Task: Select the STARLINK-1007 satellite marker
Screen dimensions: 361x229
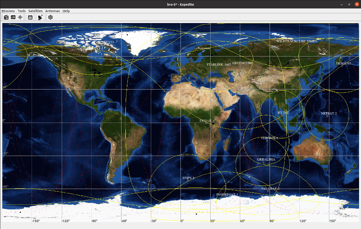Action: pyautogui.click(x=216, y=67)
